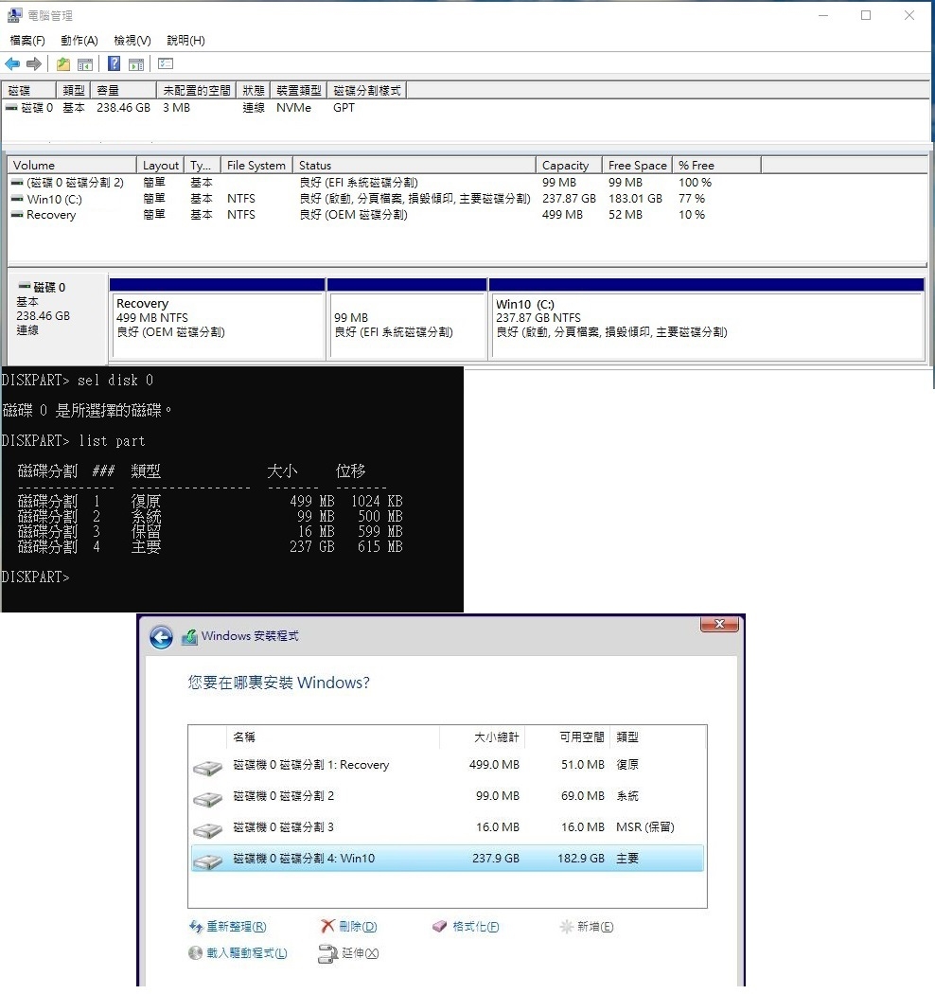Sort by the Free Space column header
935x994 pixels.
[x=637, y=166]
